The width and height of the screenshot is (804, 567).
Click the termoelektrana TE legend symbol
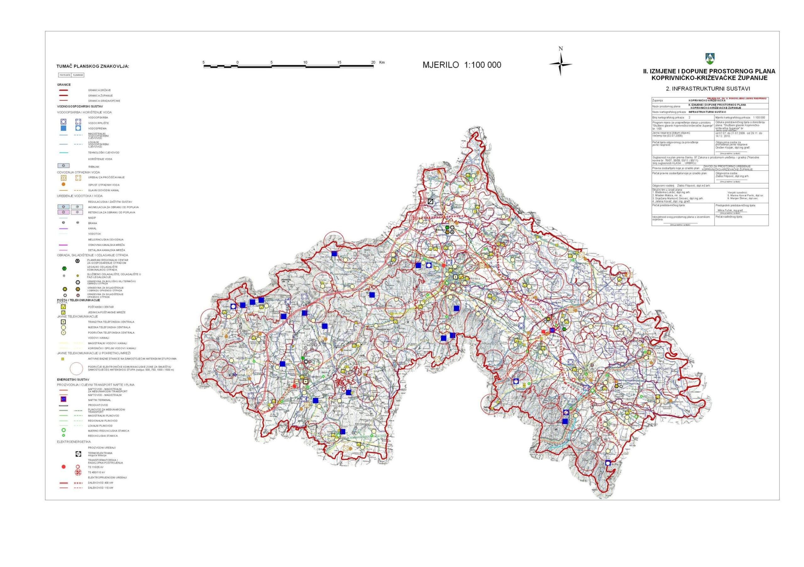[x=79, y=454]
